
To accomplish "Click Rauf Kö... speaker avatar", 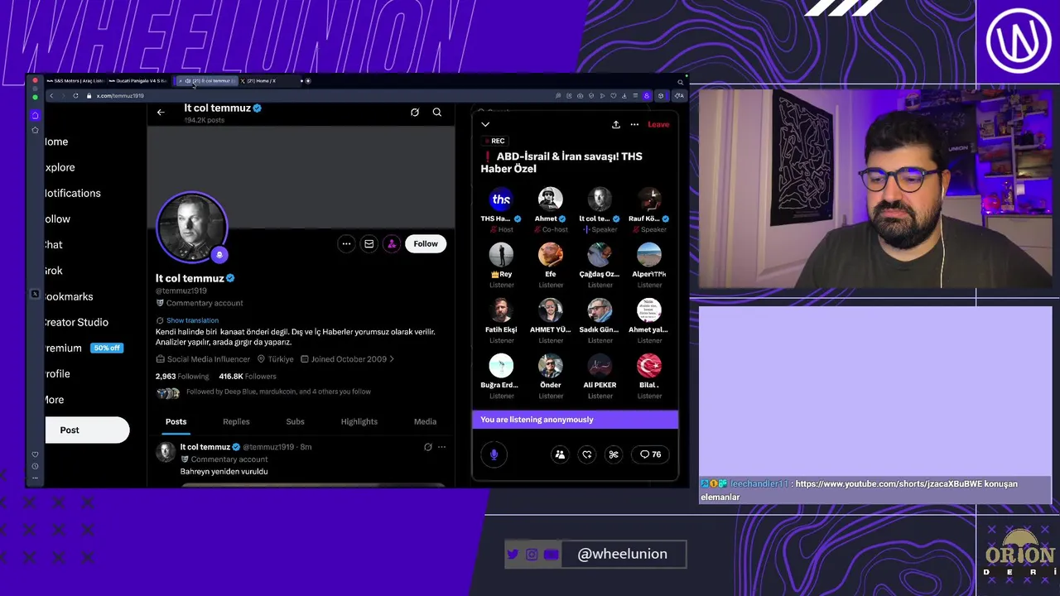I will [x=649, y=199].
